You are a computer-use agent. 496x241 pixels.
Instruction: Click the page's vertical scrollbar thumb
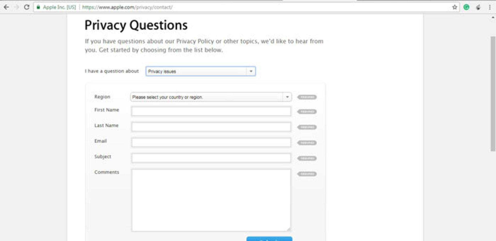pos(493,94)
